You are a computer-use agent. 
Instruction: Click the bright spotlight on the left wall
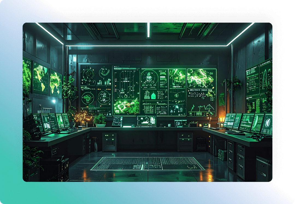(53, 101)
